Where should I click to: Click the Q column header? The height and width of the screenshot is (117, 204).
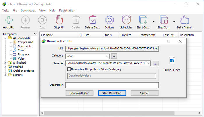tap(80, 35)
